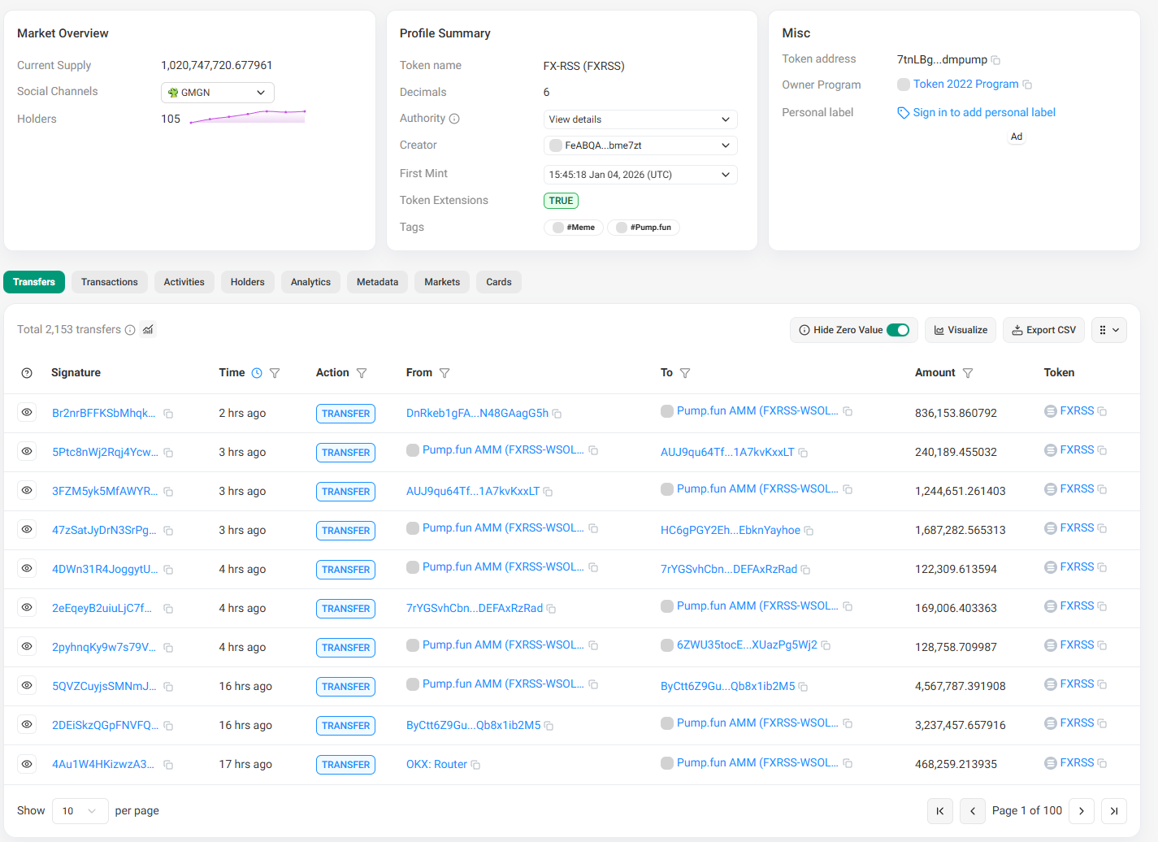
Task: Open the rows per page dropdown
Action: point(80,810)
